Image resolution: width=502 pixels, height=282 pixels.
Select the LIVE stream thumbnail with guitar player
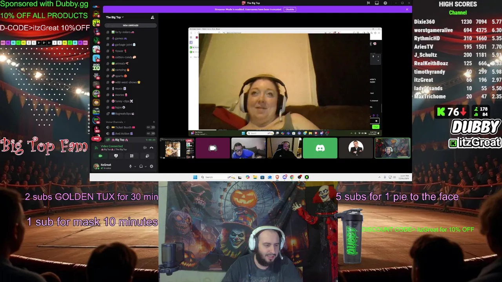click(x=177, y=148)
